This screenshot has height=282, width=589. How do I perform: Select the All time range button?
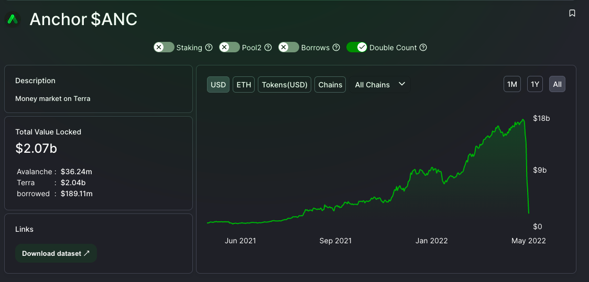[557, 84]
